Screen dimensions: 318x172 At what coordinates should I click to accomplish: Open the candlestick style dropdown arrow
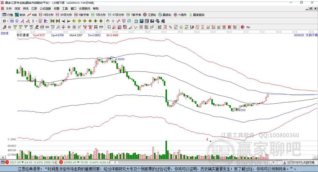tap(36, 21)
